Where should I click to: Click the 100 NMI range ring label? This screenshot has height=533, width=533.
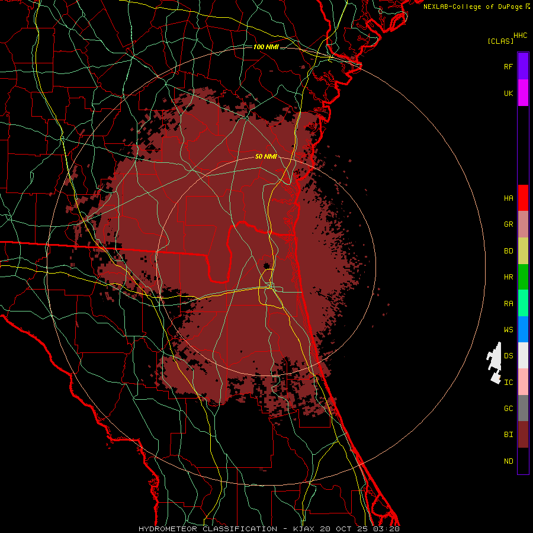click(x=266, y=47)
